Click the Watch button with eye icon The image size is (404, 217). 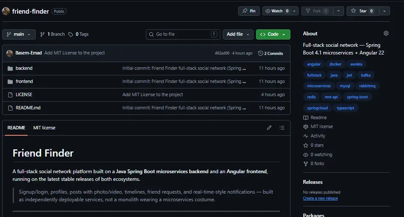click(277, 11)
